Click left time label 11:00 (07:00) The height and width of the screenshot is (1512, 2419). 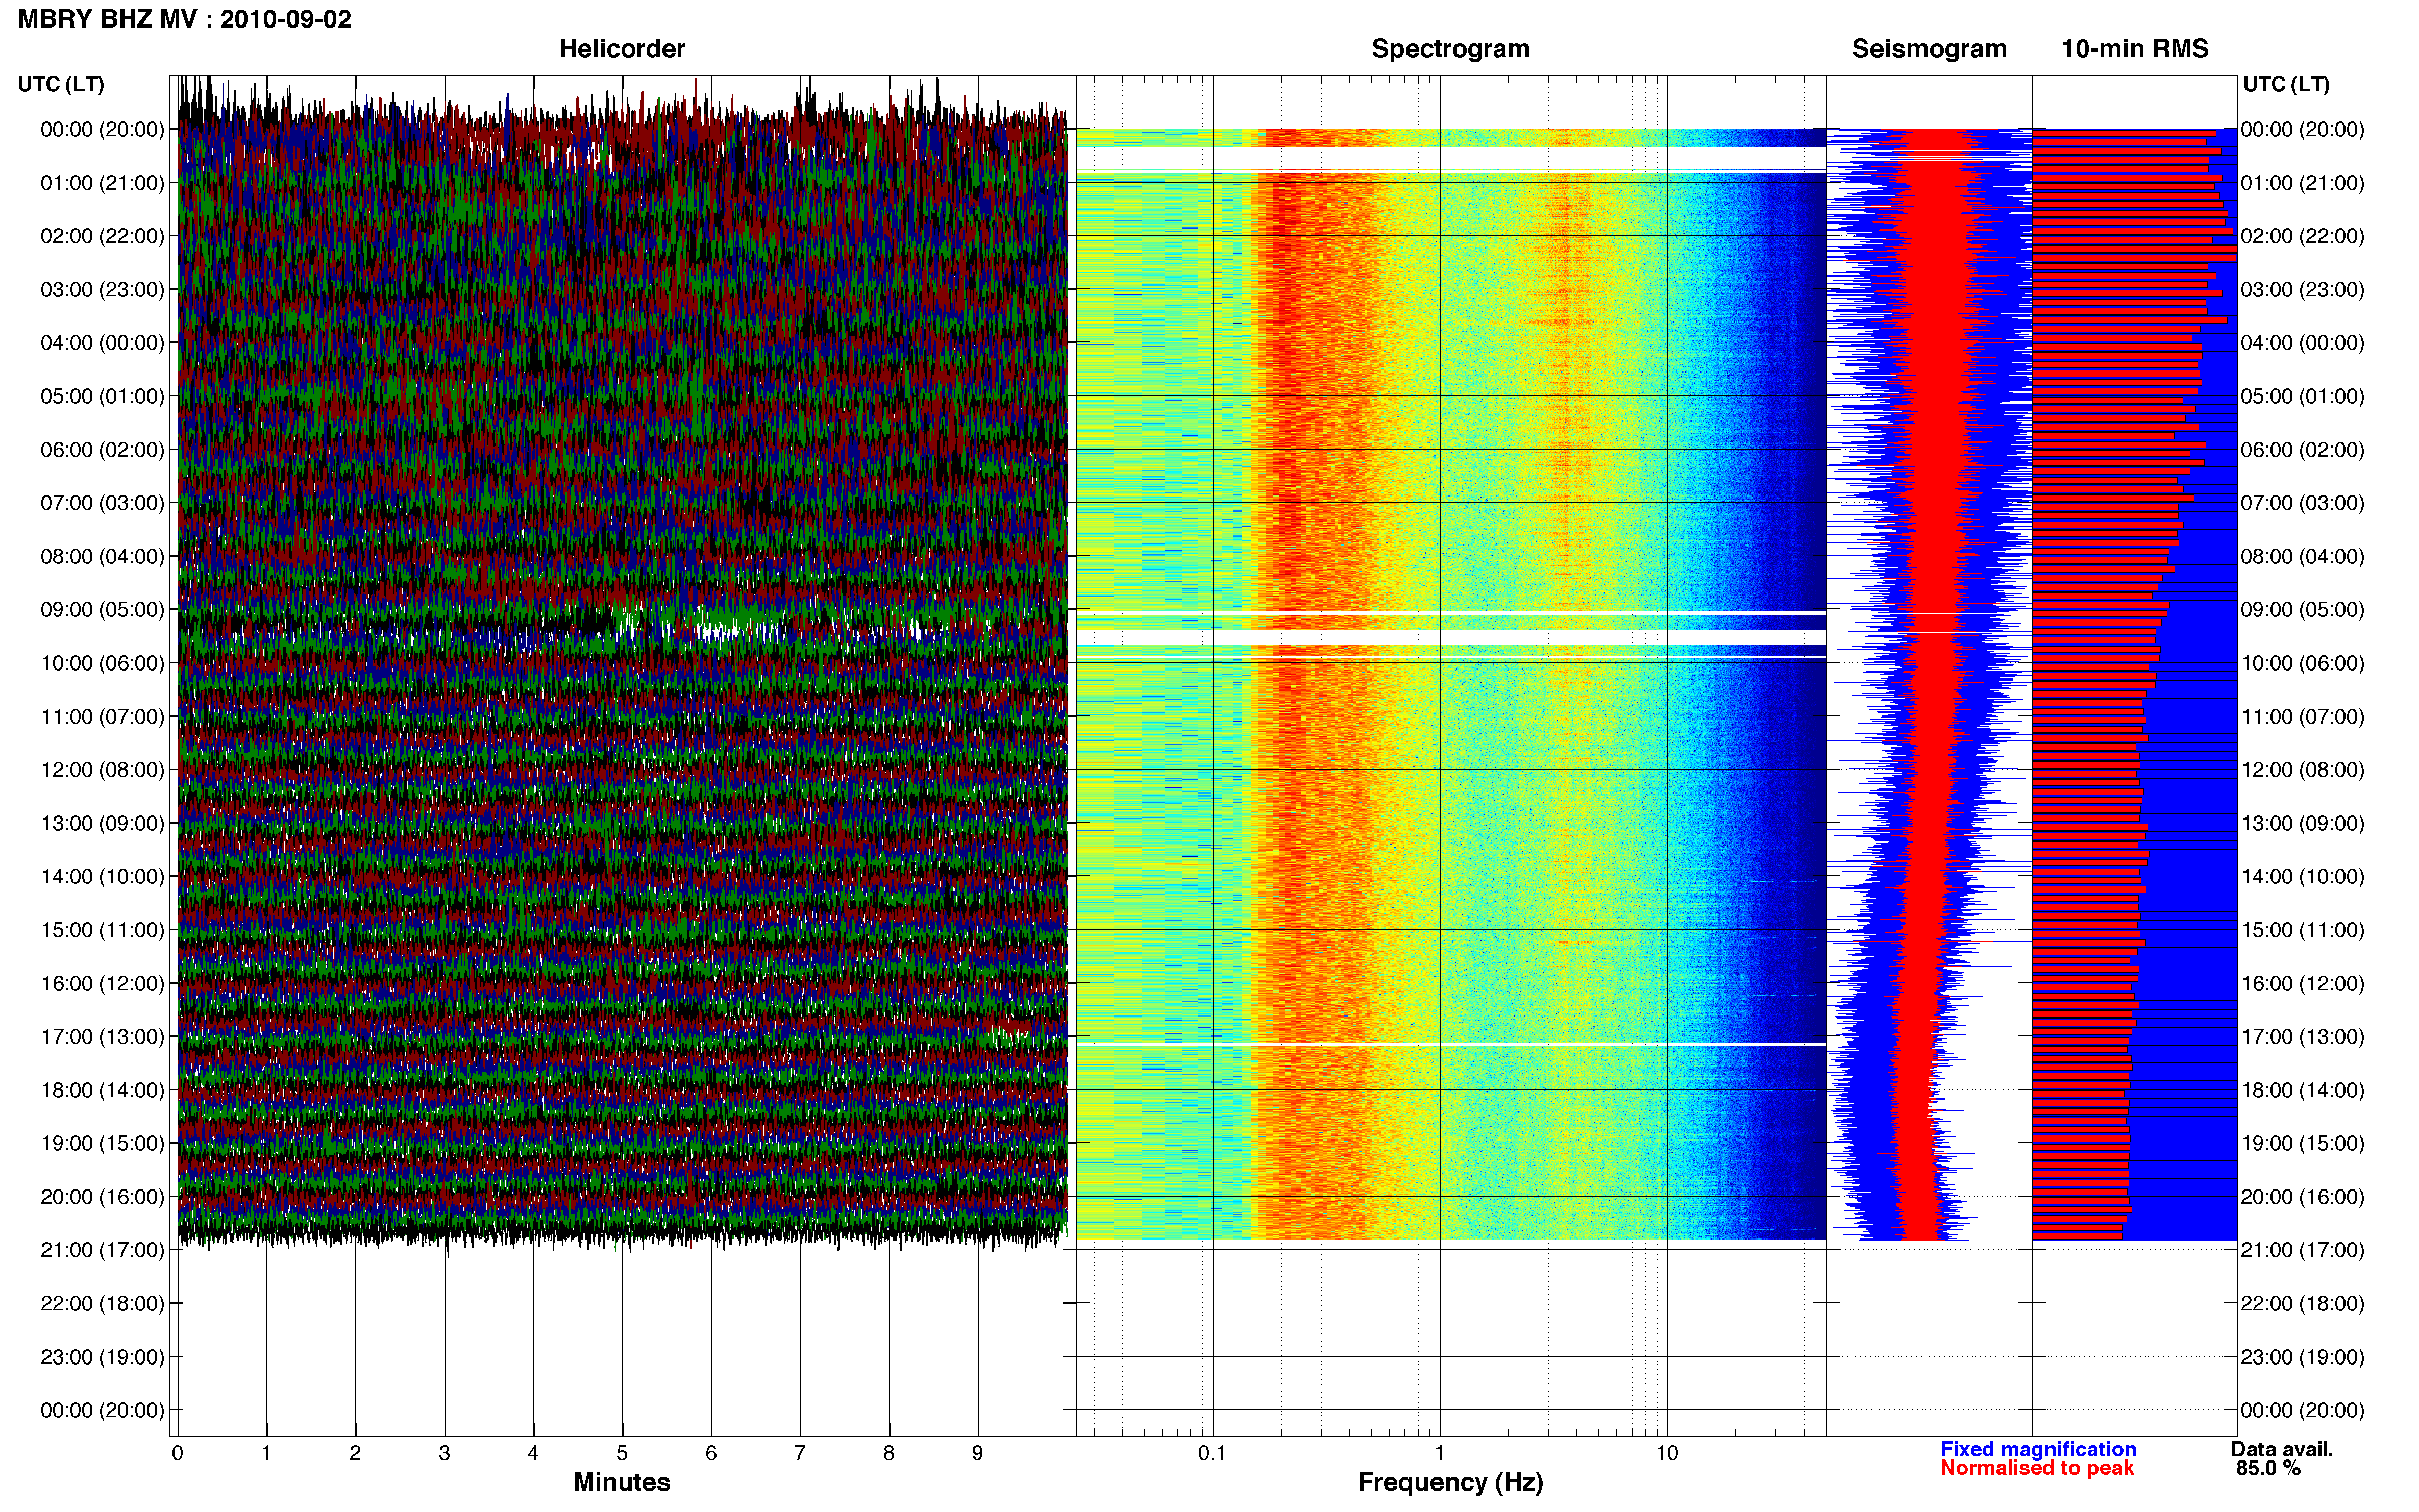point(102,717)
